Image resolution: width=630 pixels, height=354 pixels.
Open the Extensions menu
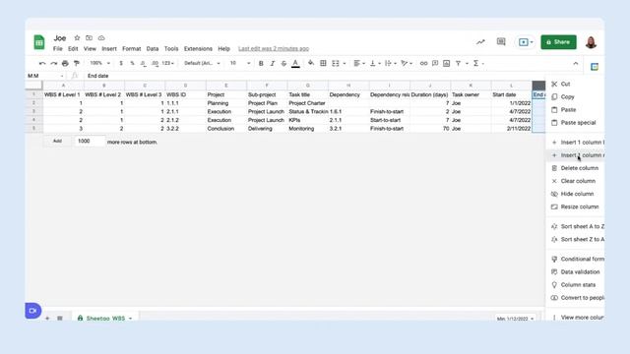pos(198,48)
